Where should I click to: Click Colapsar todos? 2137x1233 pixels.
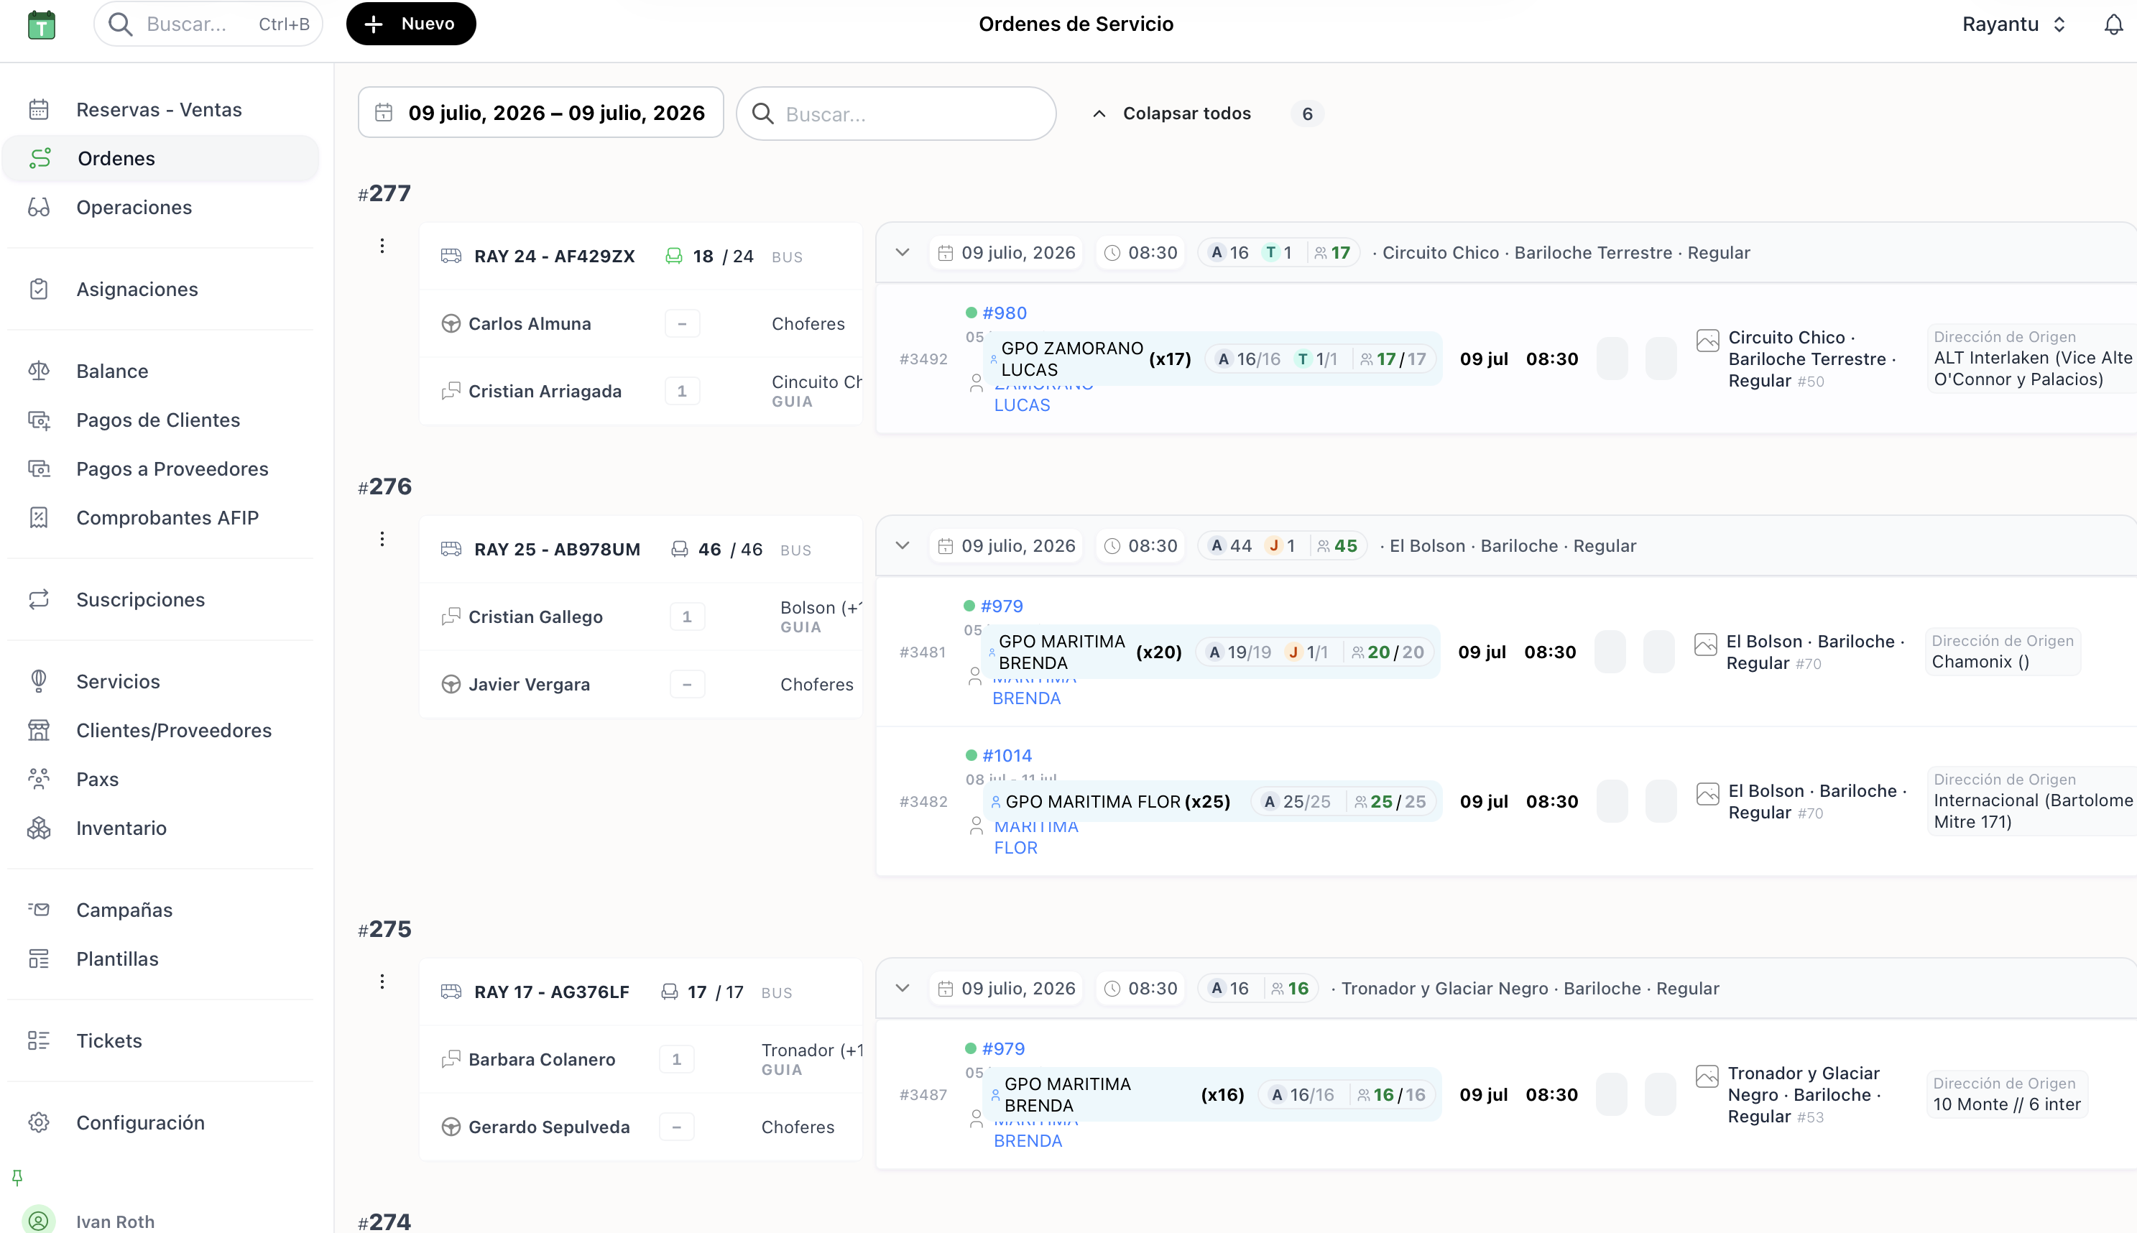(1172, 114)
